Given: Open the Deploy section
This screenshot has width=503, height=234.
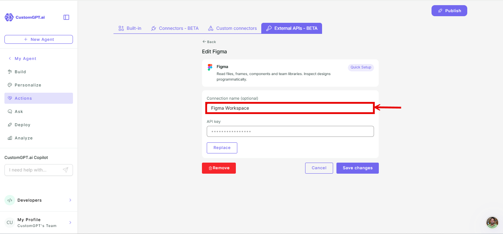Looking at the screenshot, I should click(39, 125).
